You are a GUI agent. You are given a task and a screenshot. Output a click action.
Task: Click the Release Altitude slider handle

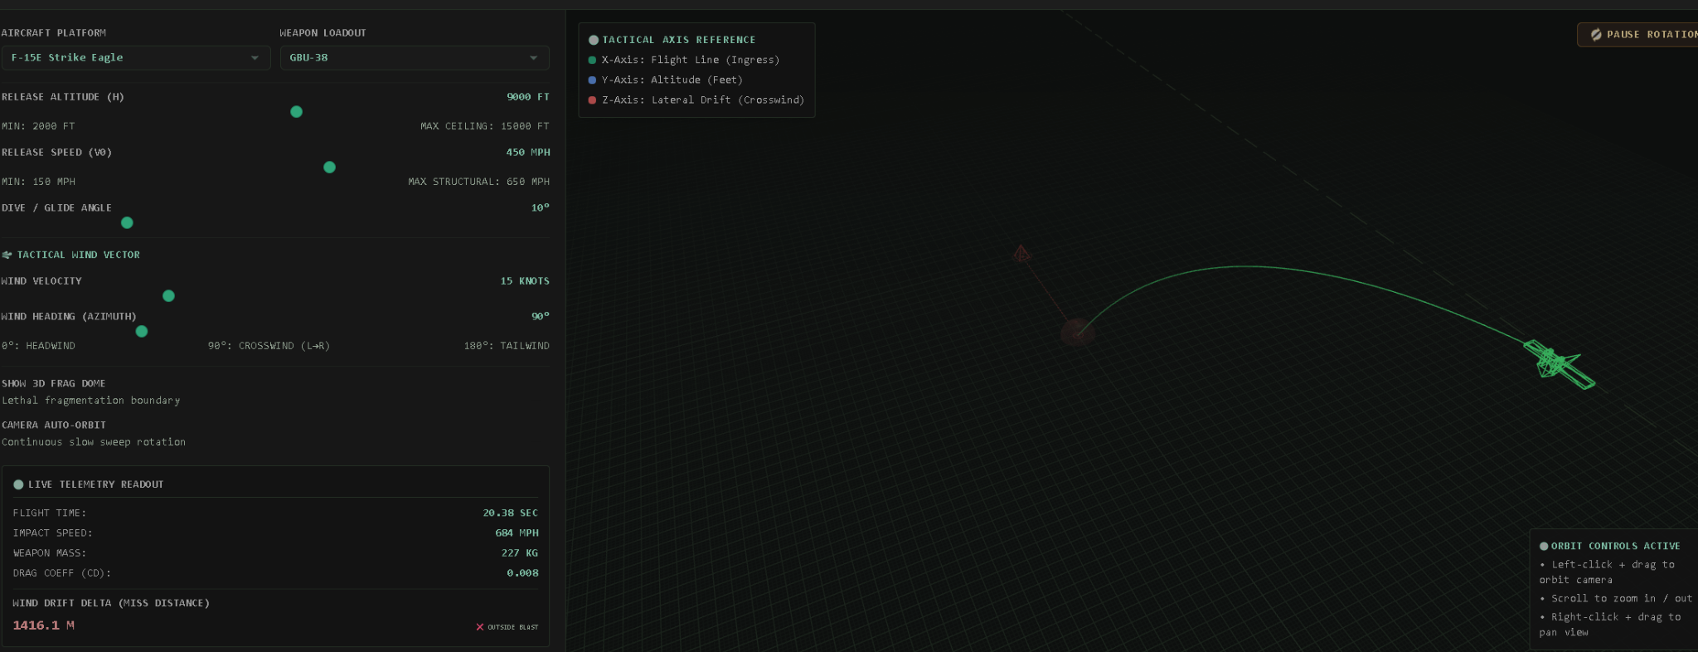[296, 112]
